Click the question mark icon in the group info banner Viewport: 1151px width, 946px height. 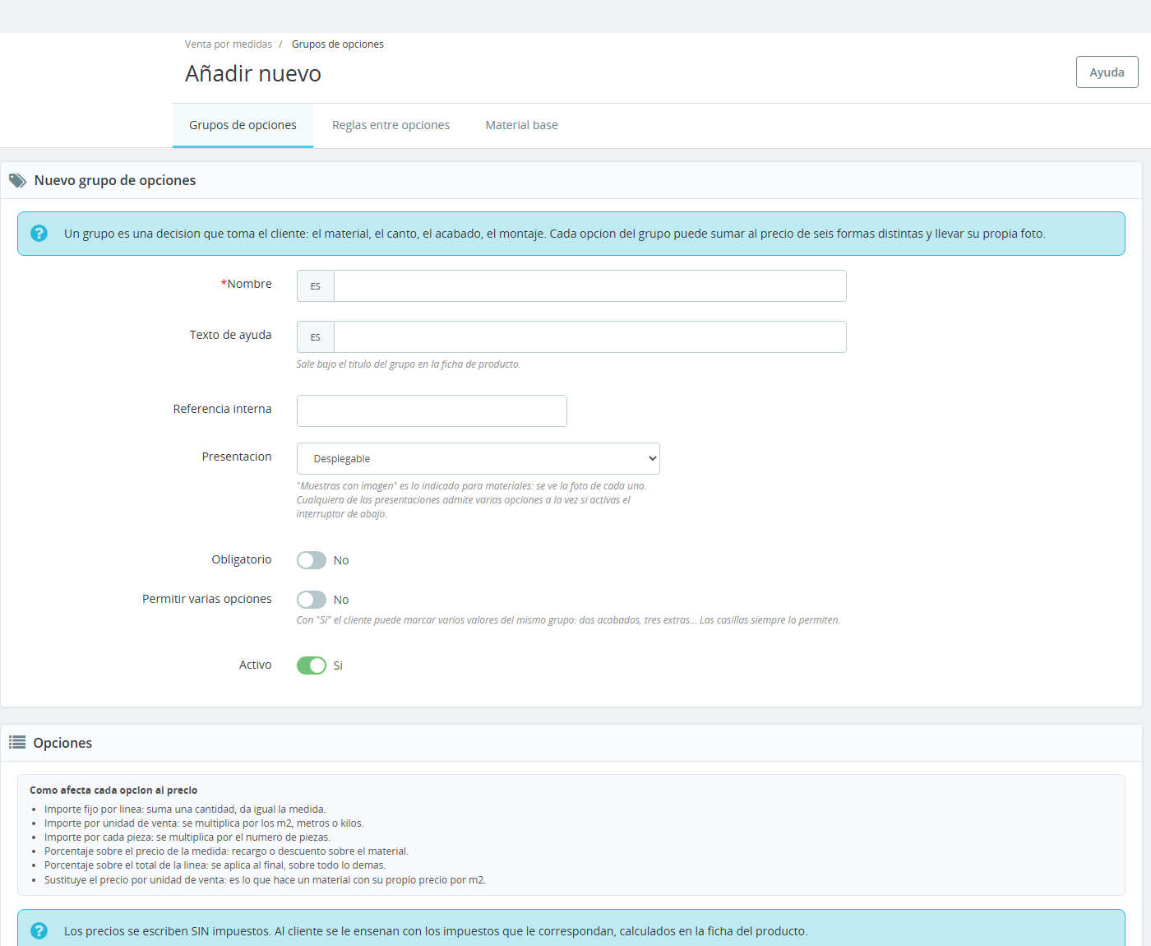click(39, 234)
